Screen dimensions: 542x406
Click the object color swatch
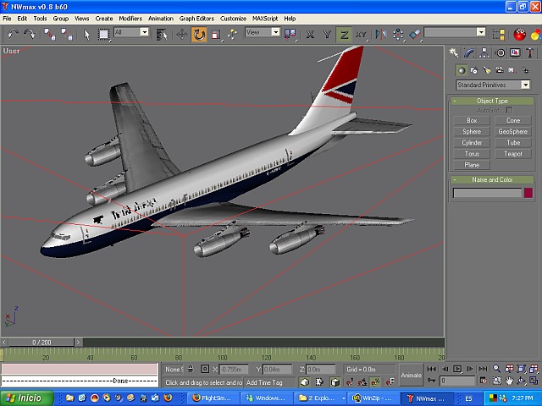click(x=528, y=193)
